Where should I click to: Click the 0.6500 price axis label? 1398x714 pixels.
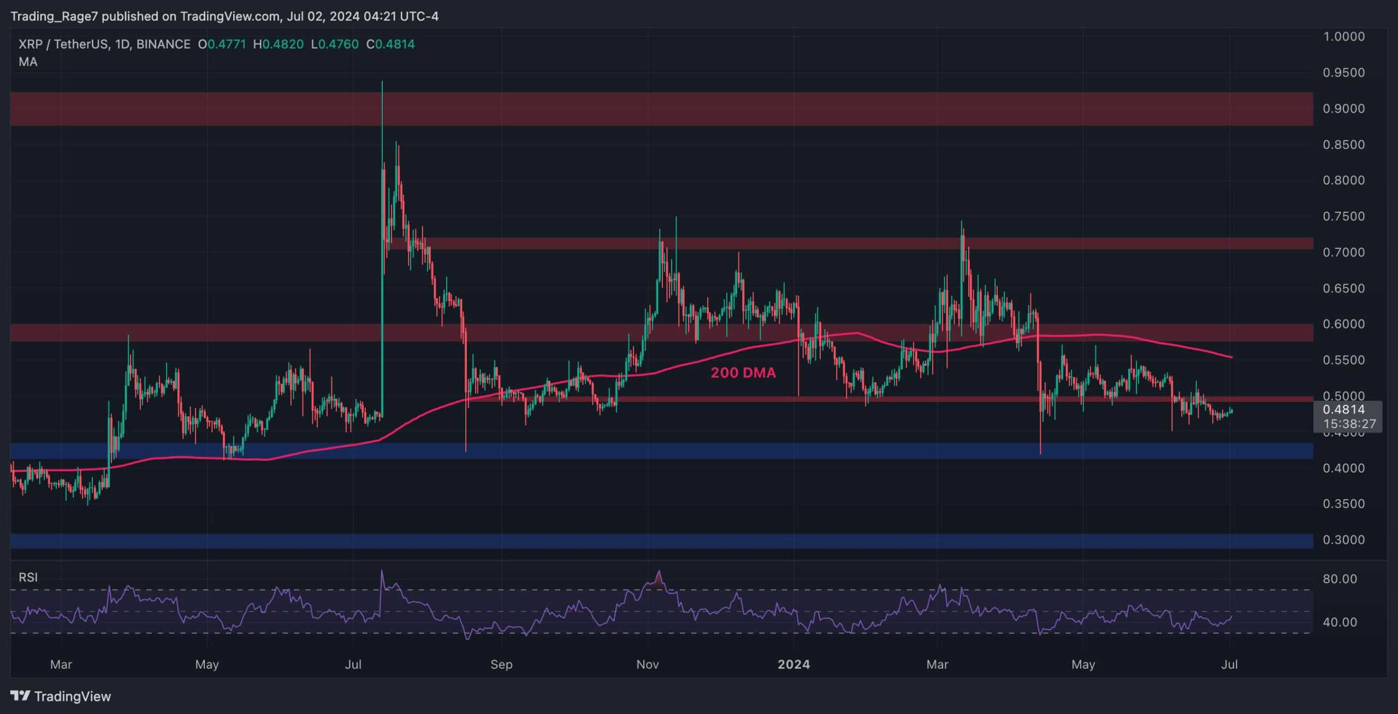click(1343, 288)
